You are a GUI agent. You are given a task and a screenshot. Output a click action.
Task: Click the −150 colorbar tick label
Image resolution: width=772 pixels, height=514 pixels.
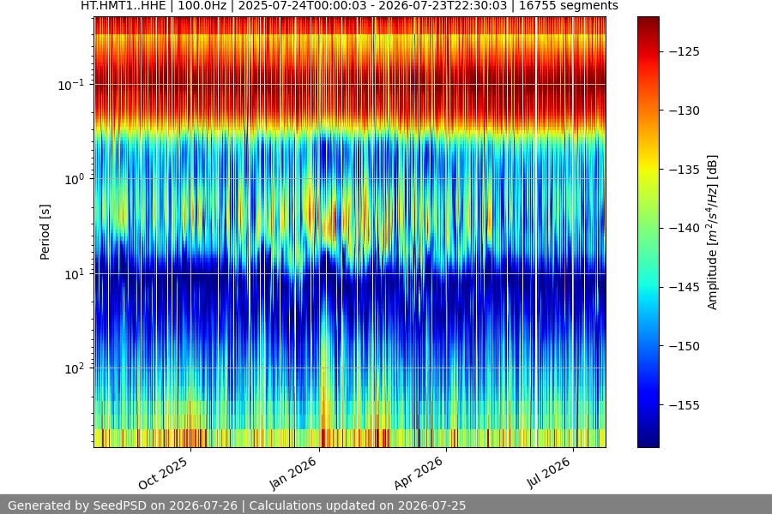pos(685,346)
